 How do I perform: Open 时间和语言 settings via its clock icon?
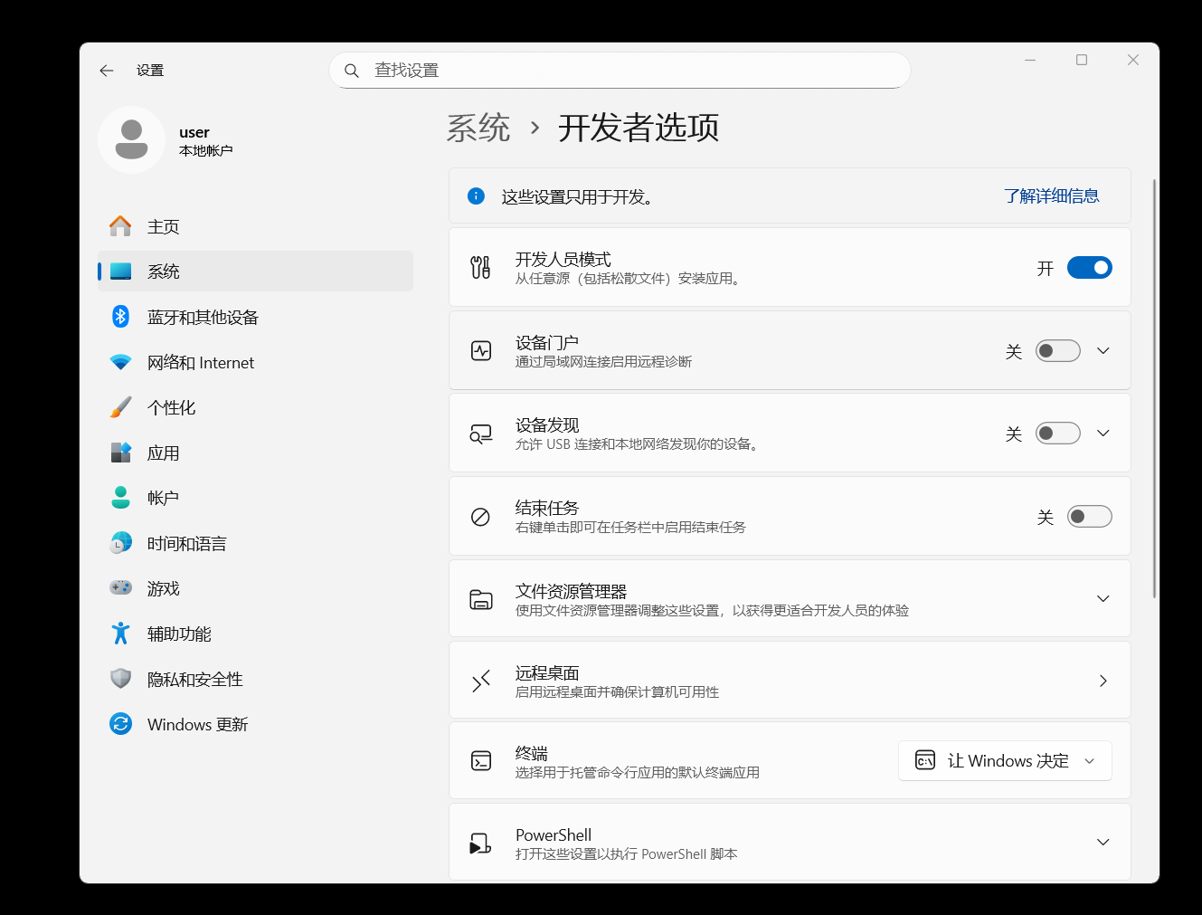tap(120, 542)
